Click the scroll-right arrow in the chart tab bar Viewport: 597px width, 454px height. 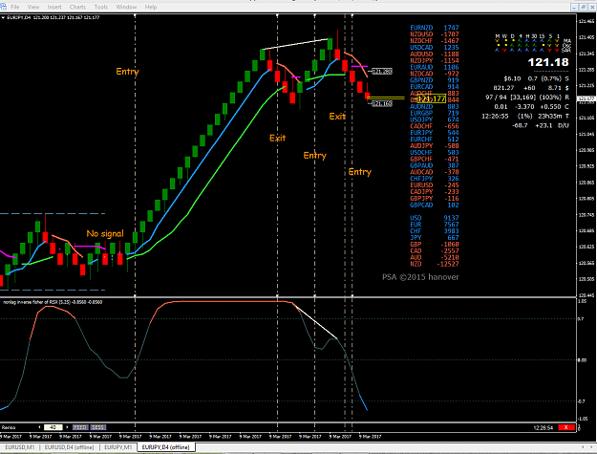(x=592, y=447)
